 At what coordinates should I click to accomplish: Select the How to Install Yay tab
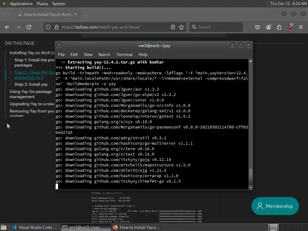click(x=47, y=14)
